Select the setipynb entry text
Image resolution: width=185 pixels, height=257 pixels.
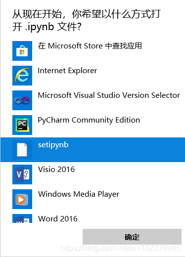click(x=53, y=145)
